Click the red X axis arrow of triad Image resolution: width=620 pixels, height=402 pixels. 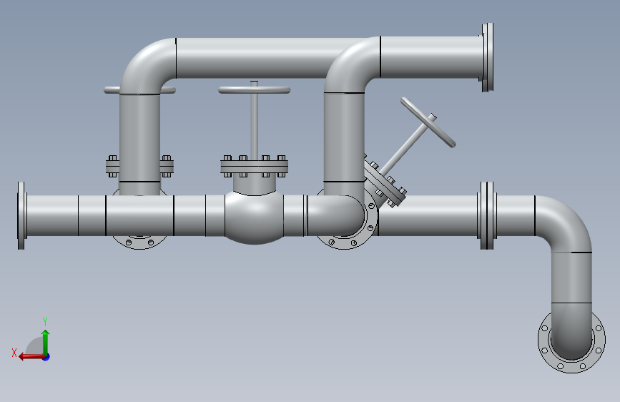[x=31, y=357]
